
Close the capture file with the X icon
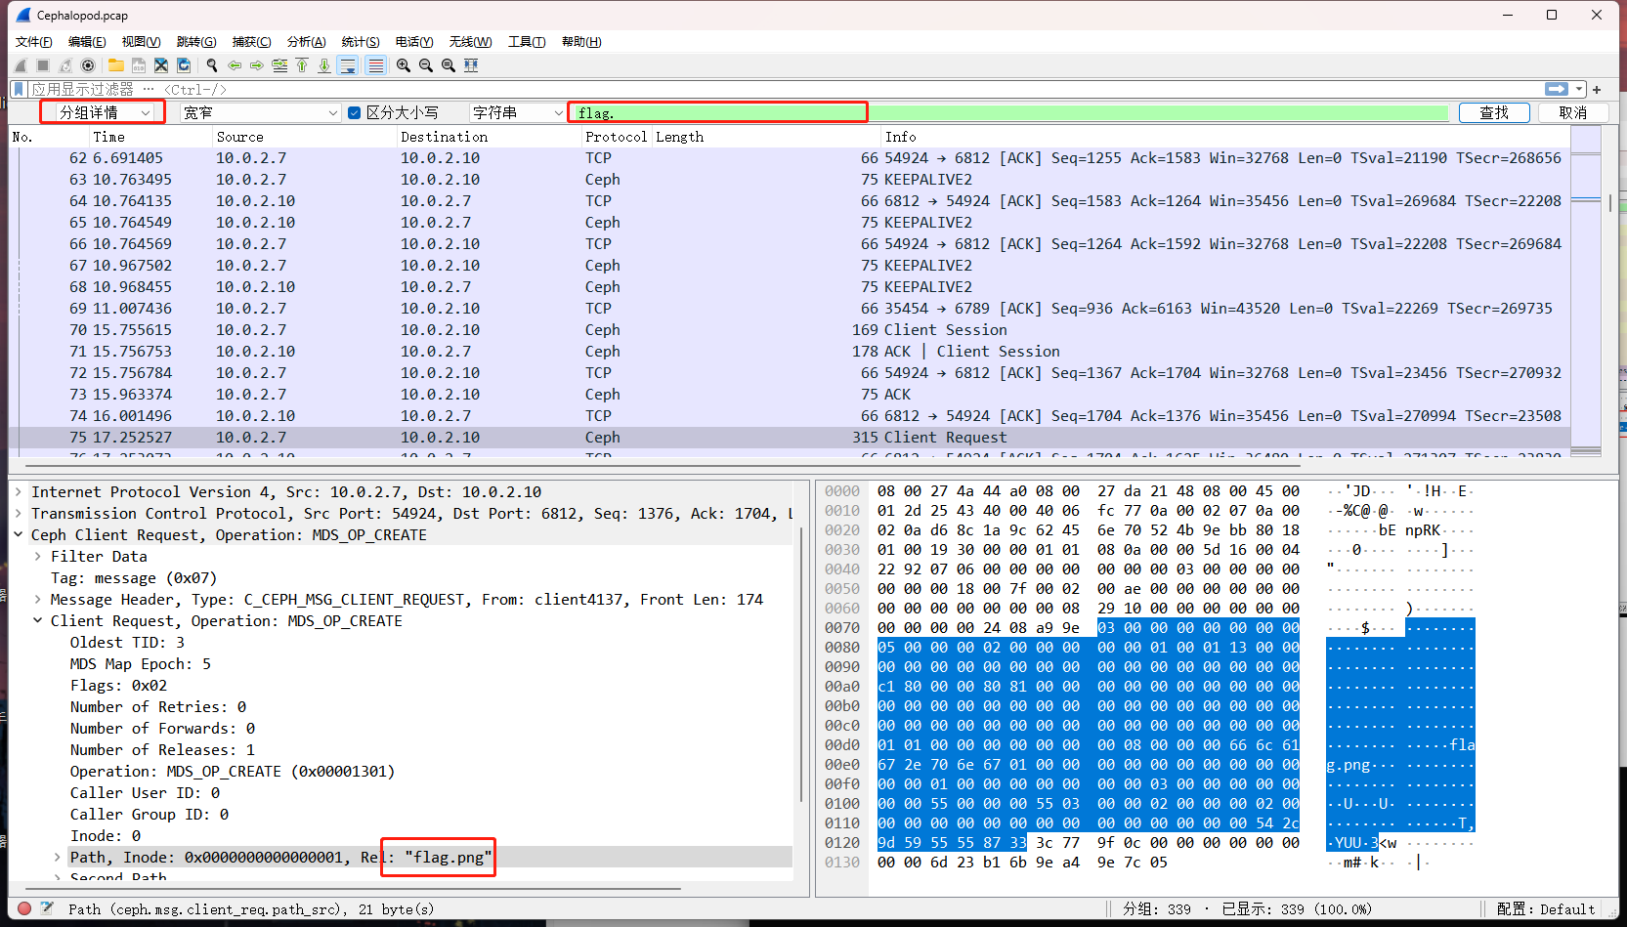pyautogui.click(x=161, y=65)
